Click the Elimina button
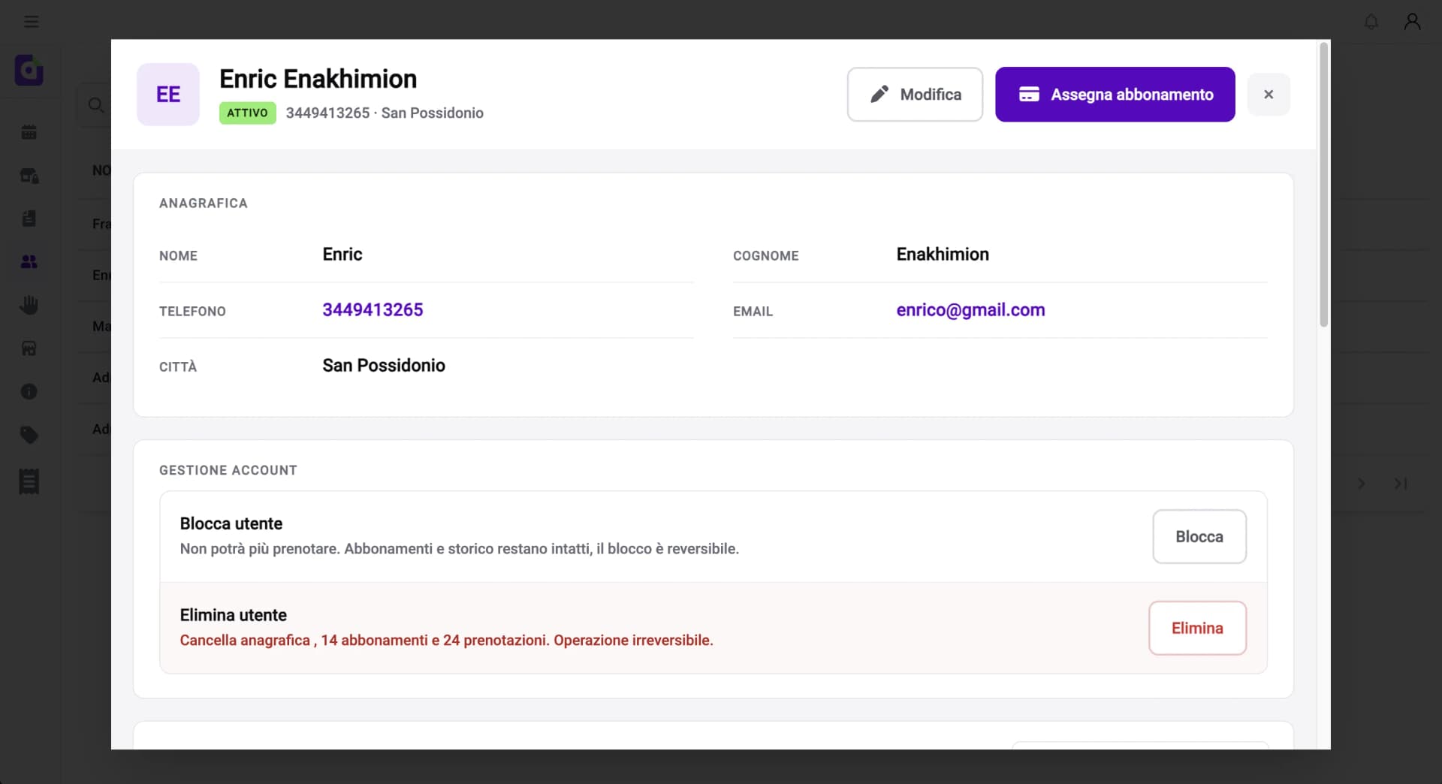The image size is (1442, 784). 1197,629
